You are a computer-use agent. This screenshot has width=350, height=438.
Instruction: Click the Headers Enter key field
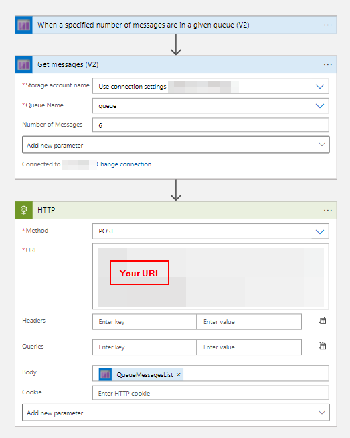coord(145,322)
